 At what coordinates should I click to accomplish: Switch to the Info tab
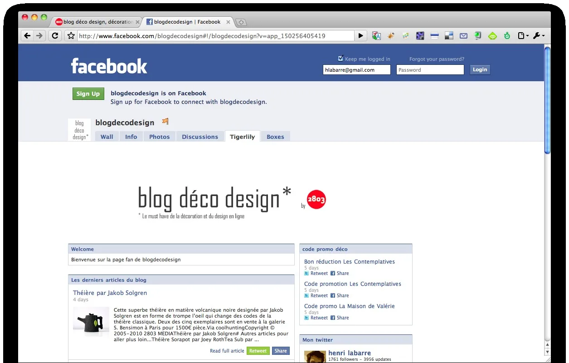131,137
